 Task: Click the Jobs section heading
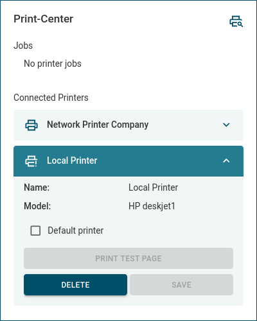(x=23, y=46)
